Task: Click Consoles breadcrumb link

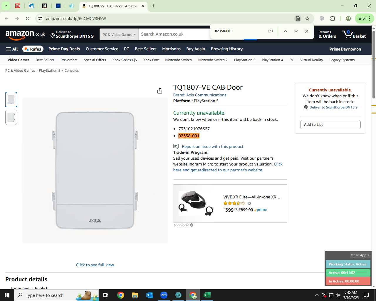Action: coord(72,71)
